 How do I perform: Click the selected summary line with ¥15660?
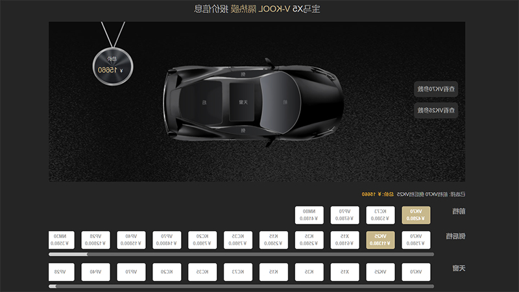click(x=413, y=194)
